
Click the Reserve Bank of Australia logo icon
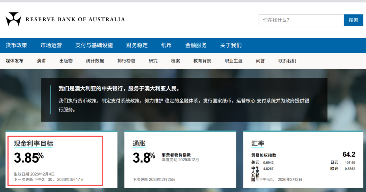[13, 20]
